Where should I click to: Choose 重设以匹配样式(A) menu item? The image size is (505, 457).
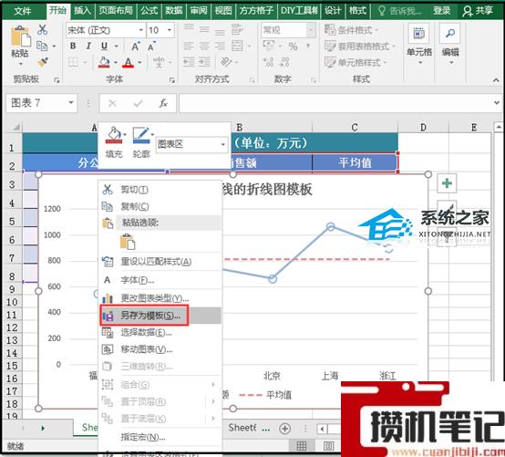click(160, 262)
